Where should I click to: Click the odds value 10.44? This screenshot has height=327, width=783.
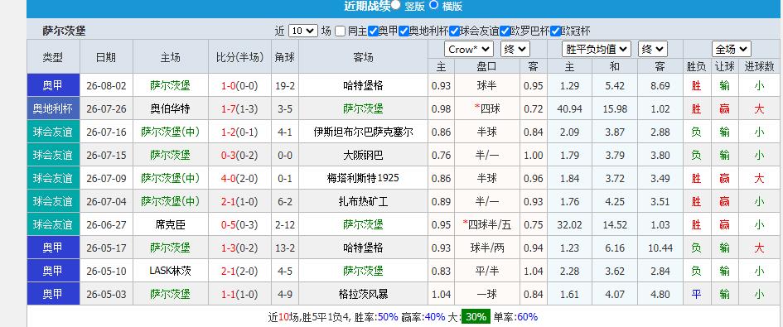pos(660,248)
